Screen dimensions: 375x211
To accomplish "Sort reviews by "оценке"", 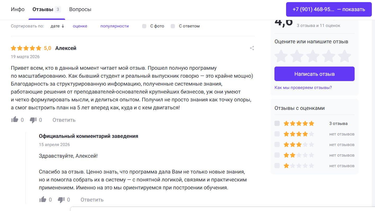I will 80,26.
